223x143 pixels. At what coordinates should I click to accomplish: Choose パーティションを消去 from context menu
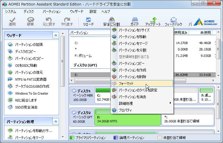(142, 97)
